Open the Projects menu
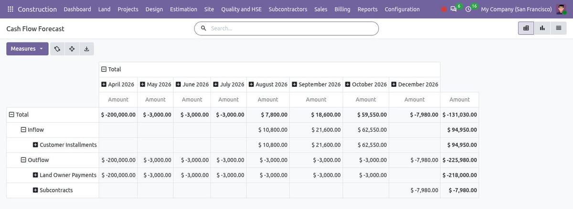Viewport: 573px width, 209px height. (x=128, y=9)
